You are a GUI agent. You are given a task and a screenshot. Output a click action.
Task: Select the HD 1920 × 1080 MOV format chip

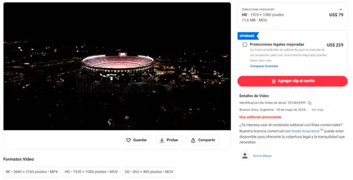point(91,172)
